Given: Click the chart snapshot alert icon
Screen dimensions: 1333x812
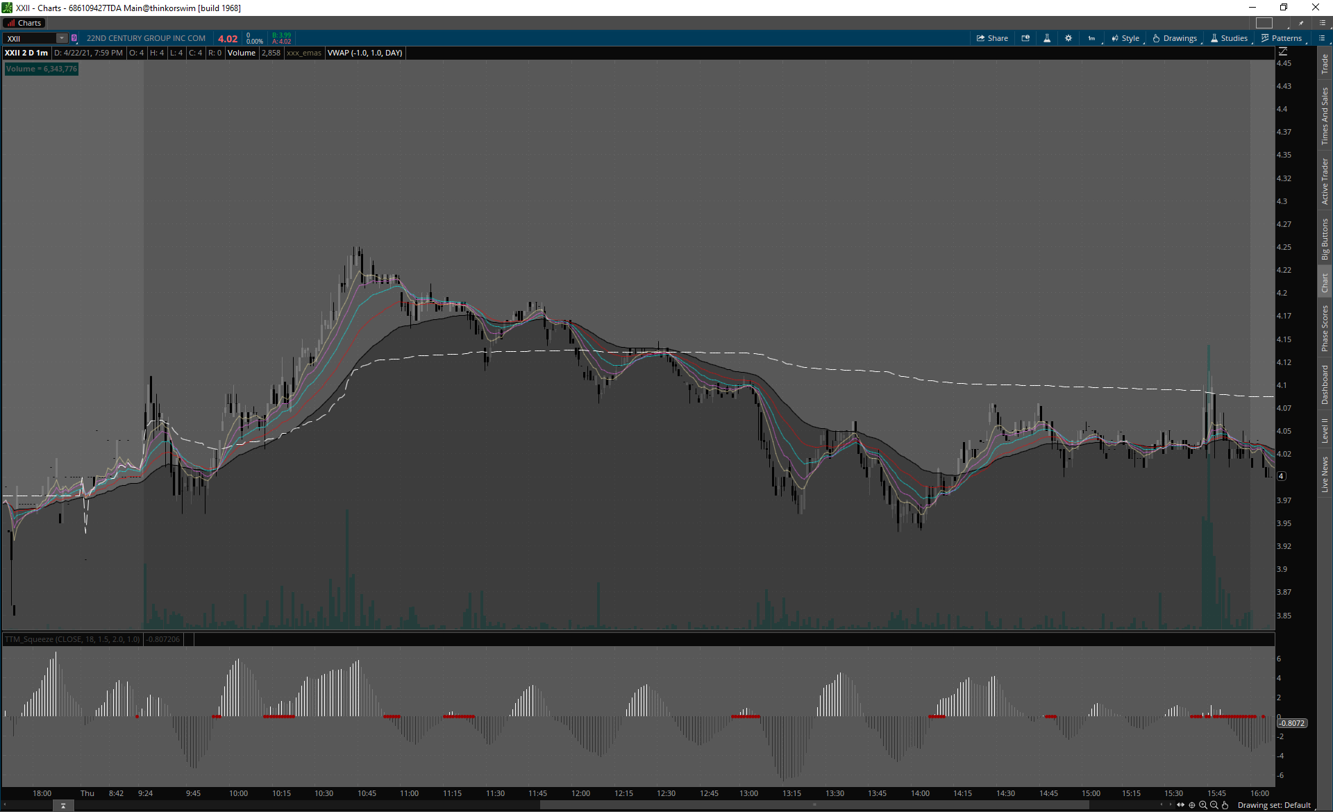Looking at the screenshot, I should pyautogui.click(x=1025, y=38).
